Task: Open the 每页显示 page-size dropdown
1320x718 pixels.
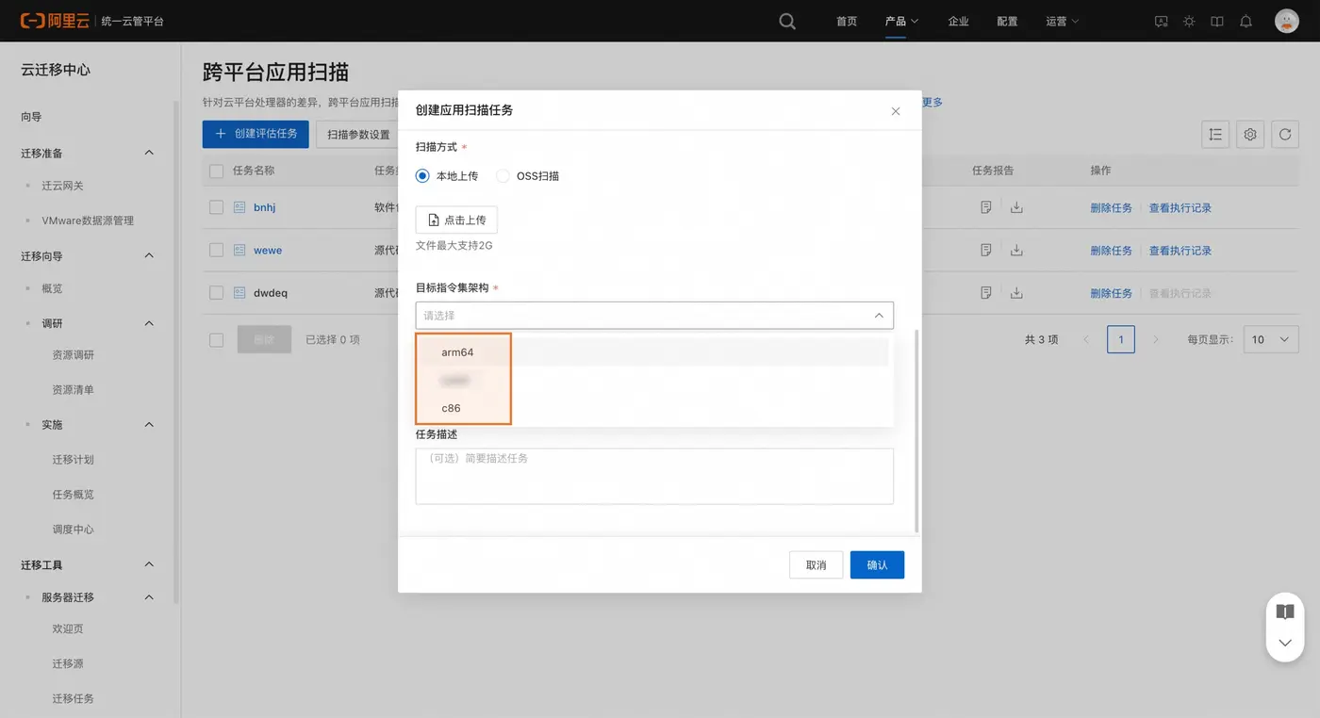Action: click(x=1271, y=339)
